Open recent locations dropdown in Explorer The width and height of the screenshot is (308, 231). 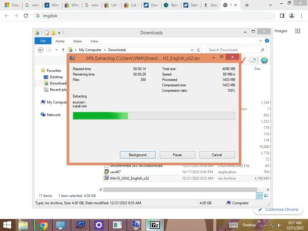56,50
